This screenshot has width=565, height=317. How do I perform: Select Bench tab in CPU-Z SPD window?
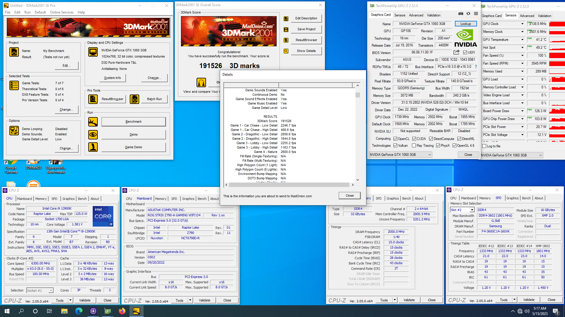(526, 198)
